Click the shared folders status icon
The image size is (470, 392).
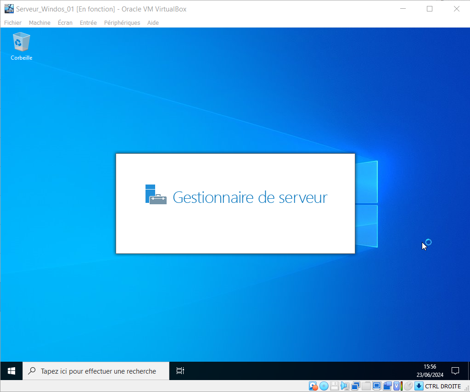pyautogui.click(x=366, y=386)
